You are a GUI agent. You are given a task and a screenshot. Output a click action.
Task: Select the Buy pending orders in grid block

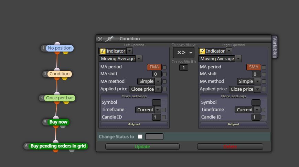pos(58,146)
